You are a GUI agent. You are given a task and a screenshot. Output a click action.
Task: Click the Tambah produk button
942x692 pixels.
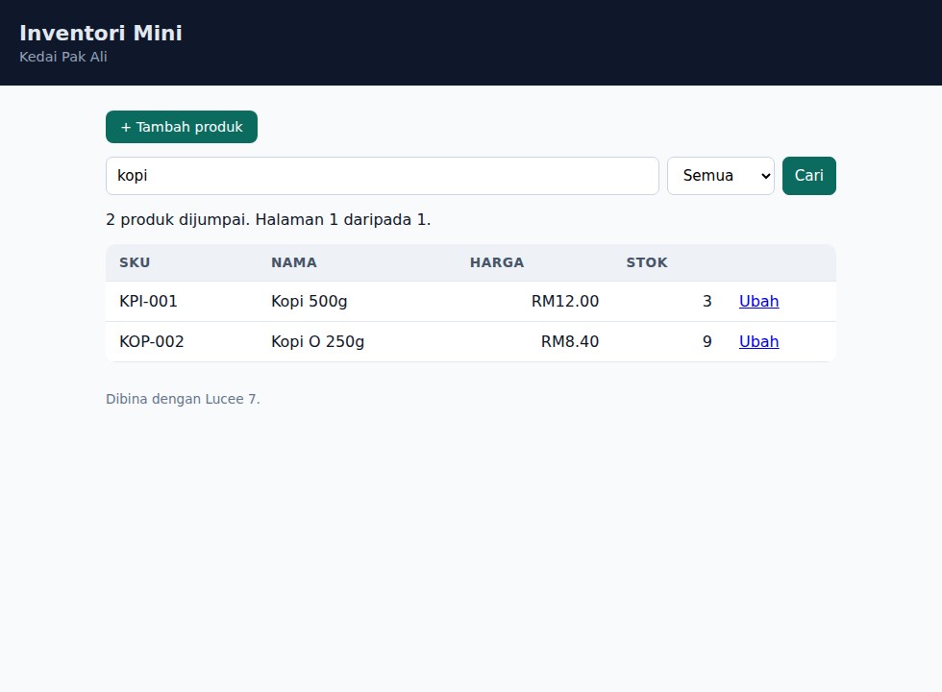click(182, 127)
